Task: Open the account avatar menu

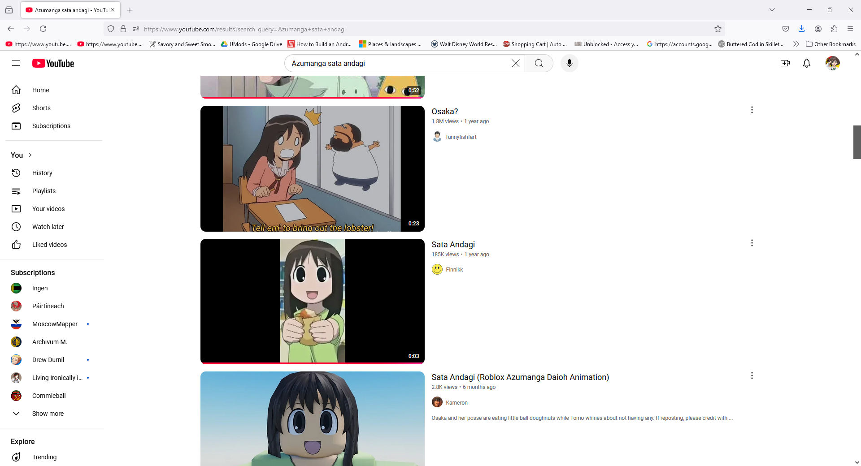Action: 833,63
